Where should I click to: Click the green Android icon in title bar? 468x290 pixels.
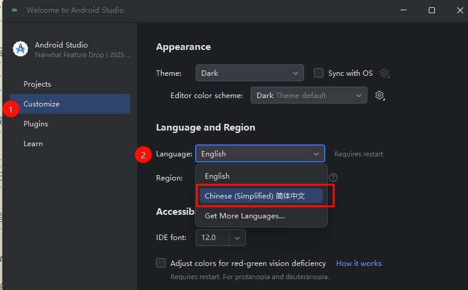(14, 10)
